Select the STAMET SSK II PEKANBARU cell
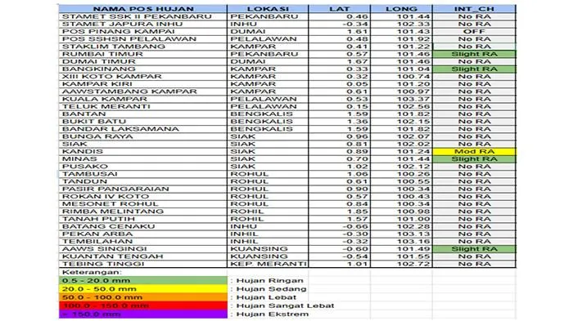The height and width of the screenshot is (321, 573). click(143, 16)
